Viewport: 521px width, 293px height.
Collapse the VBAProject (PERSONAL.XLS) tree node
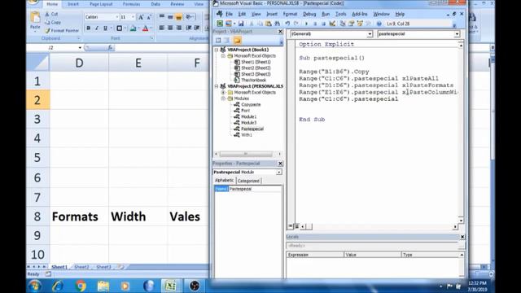[217, 86]
